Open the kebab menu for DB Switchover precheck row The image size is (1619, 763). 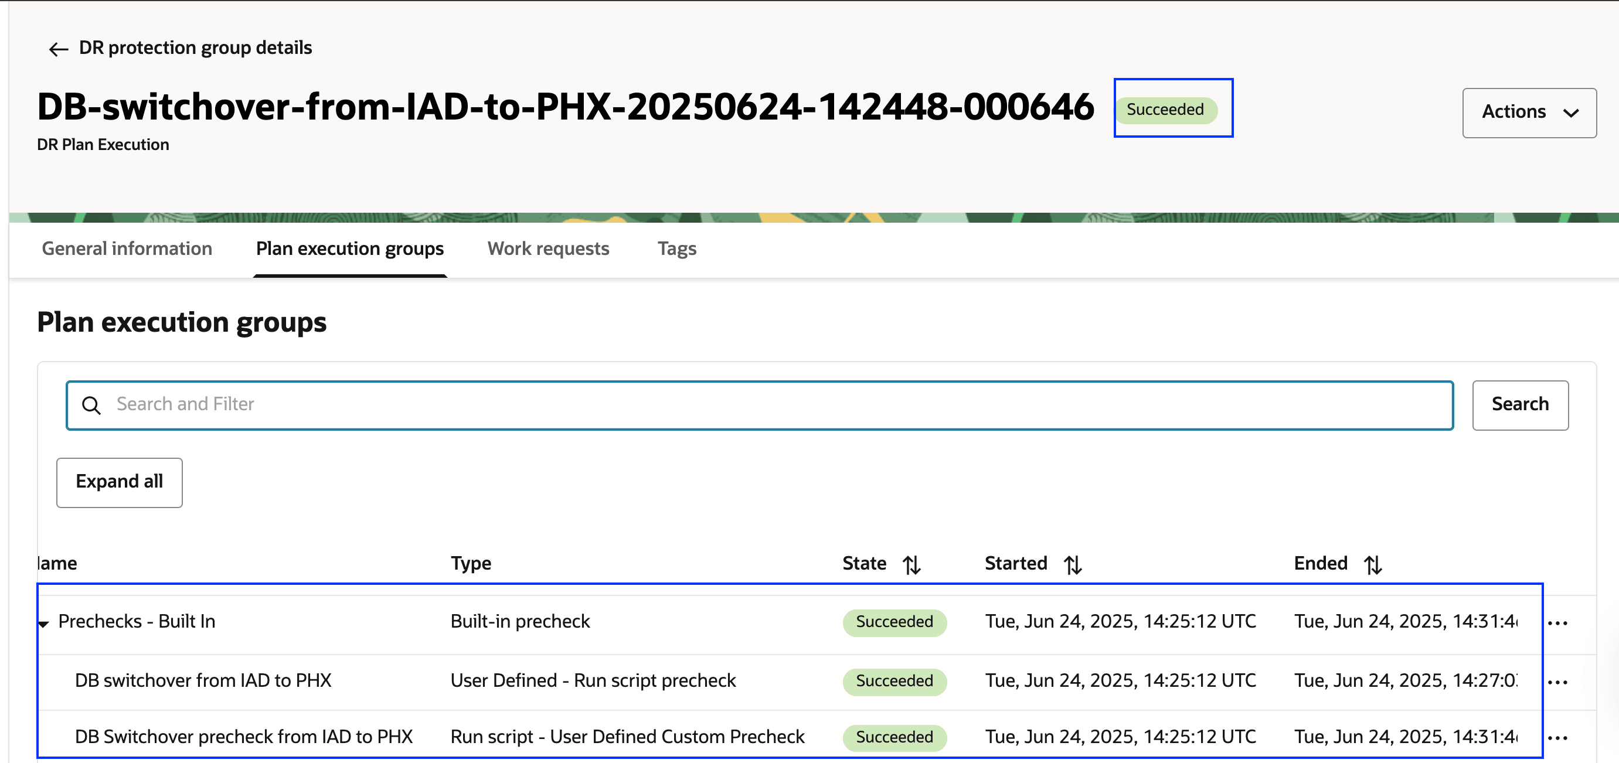click(x=1558, y=737)
